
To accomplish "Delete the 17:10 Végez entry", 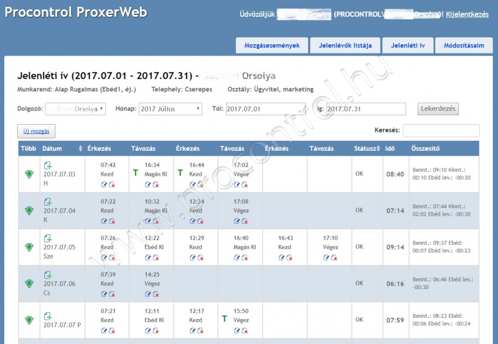I will pyautogui.click(x=334, y=257).
